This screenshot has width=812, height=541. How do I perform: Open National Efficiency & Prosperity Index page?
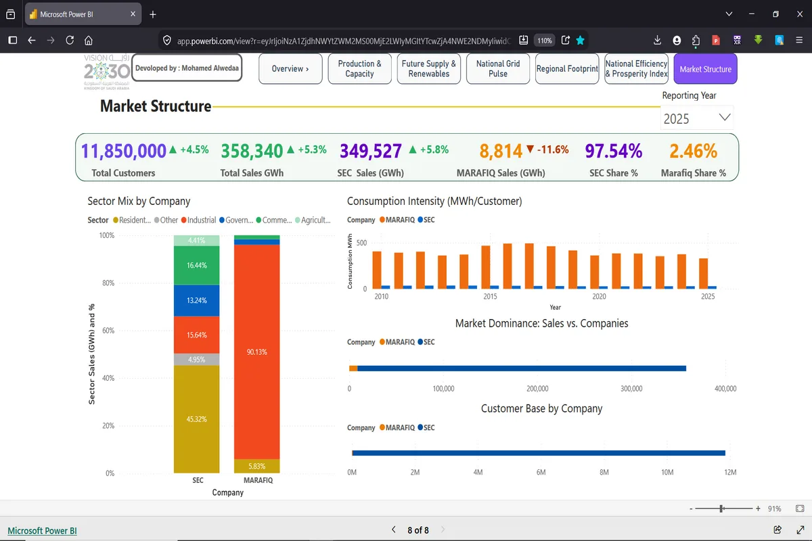click(x=636, y=69)
